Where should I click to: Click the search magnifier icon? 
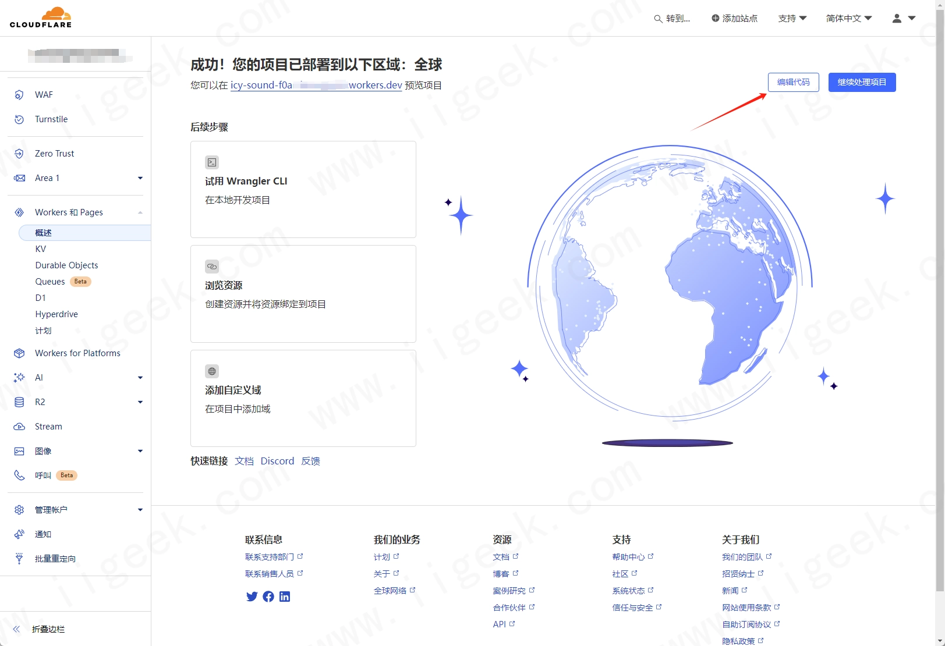[658, 19]
